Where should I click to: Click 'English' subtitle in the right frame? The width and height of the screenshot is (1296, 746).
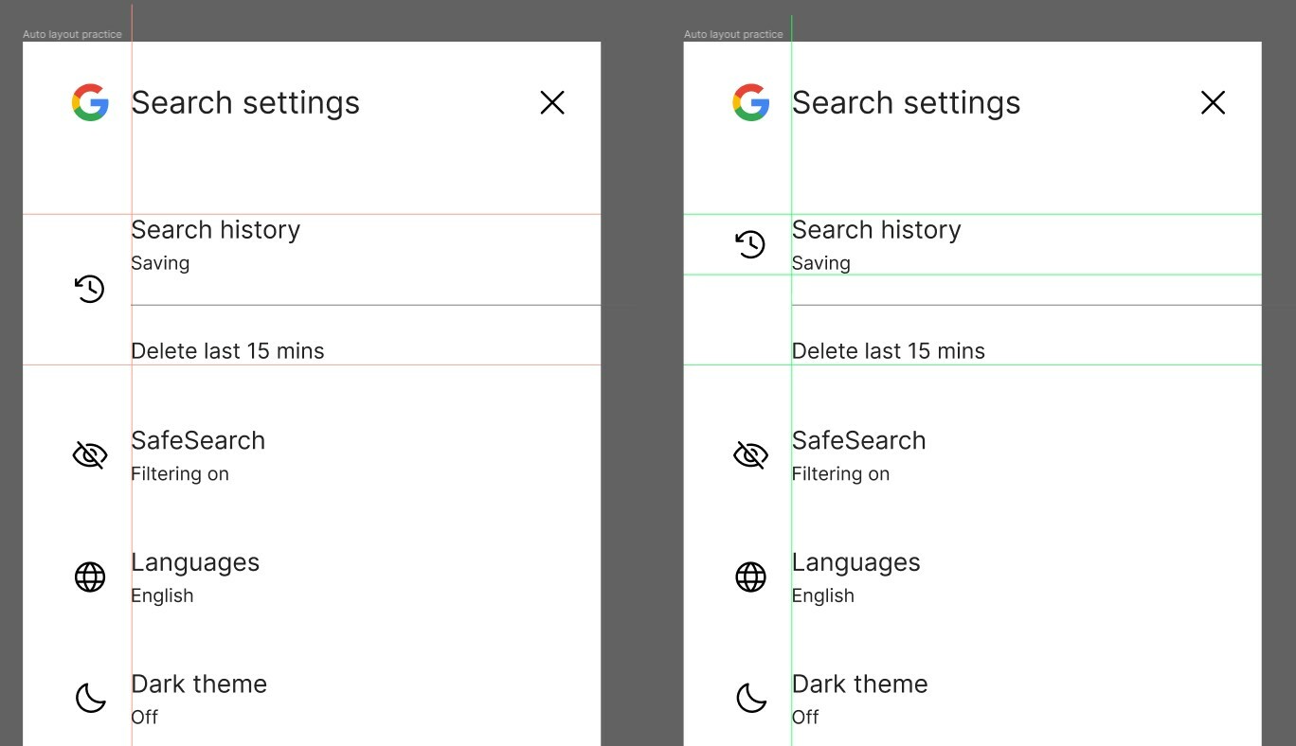click(823, 596)
